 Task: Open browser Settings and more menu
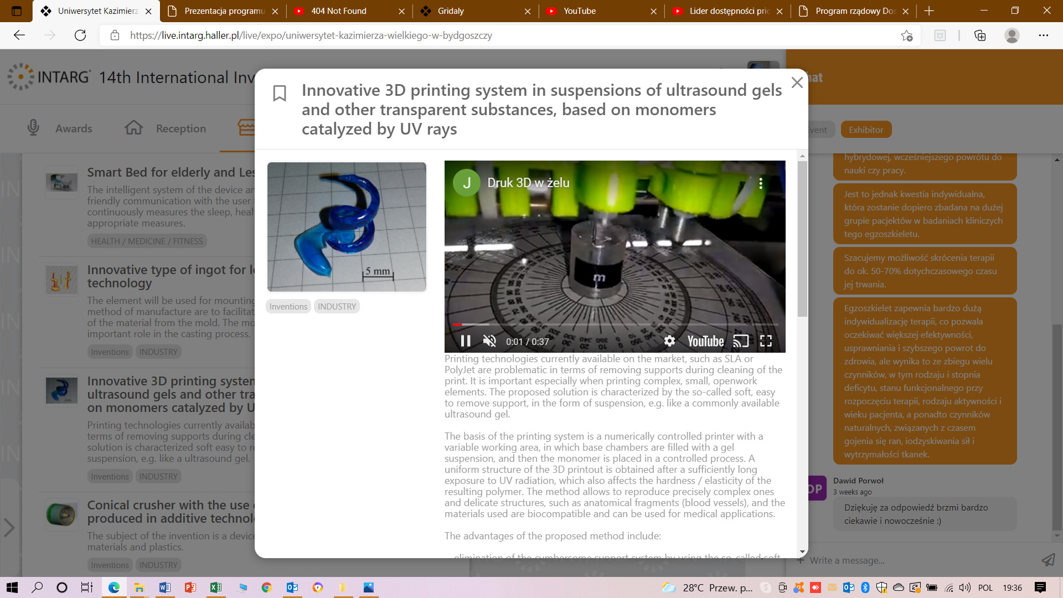coord(1044,35)
